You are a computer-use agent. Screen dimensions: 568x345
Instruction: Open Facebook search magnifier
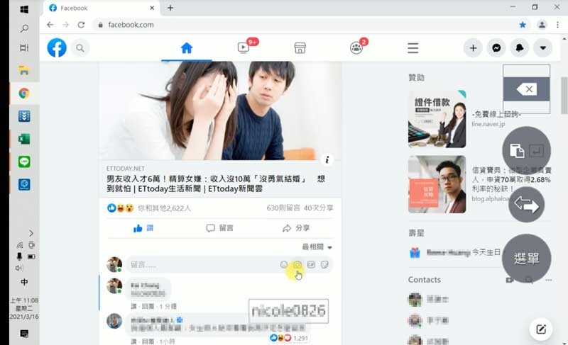80,48
